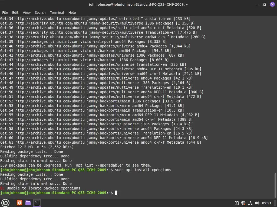Click the Get:55 backports/main DEP-11 [4,932 B] line
The image size is (277, 207).
pyautogui.click(x=100, y=115)
